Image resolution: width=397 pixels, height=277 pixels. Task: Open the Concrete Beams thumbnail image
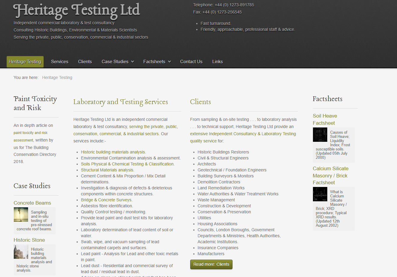point(21,214)
